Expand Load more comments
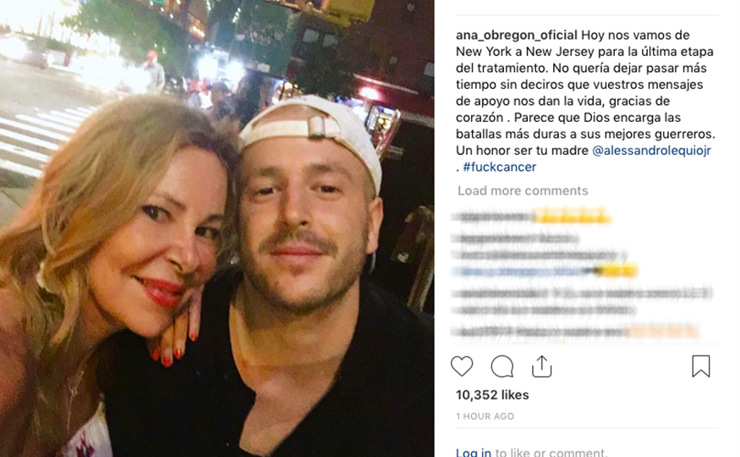The height and width of the screenshot is (457, 740). (x=523, y=190)
